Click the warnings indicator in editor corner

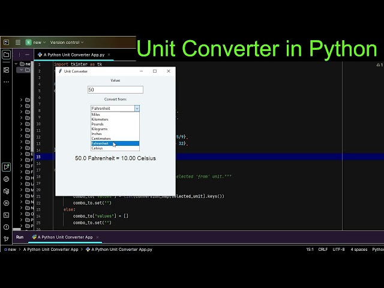[x=380, y=65]
